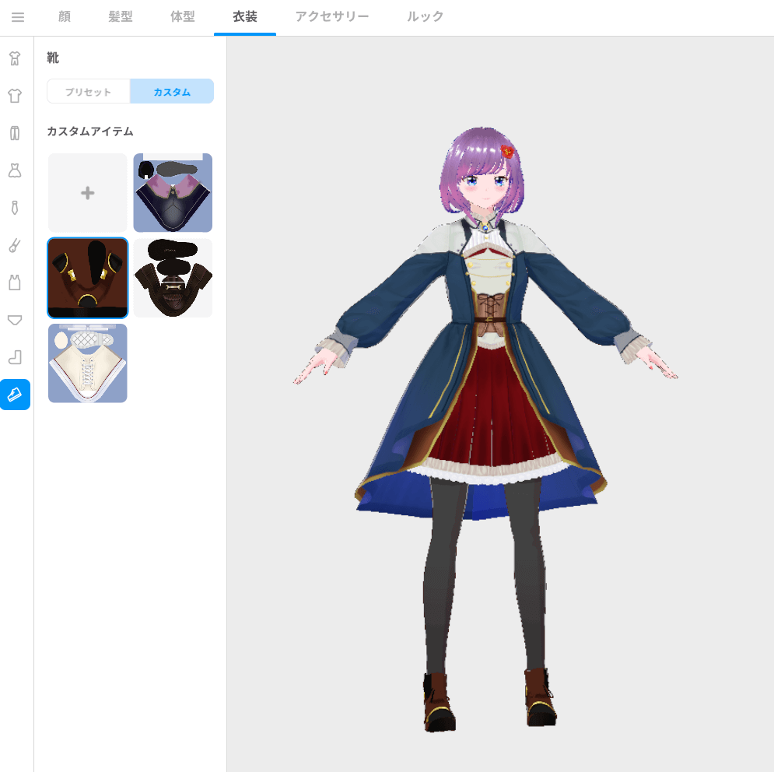The image size is (774, 772).
Task: Switch to カスタム shoe list
Action: tap(172, 91)
